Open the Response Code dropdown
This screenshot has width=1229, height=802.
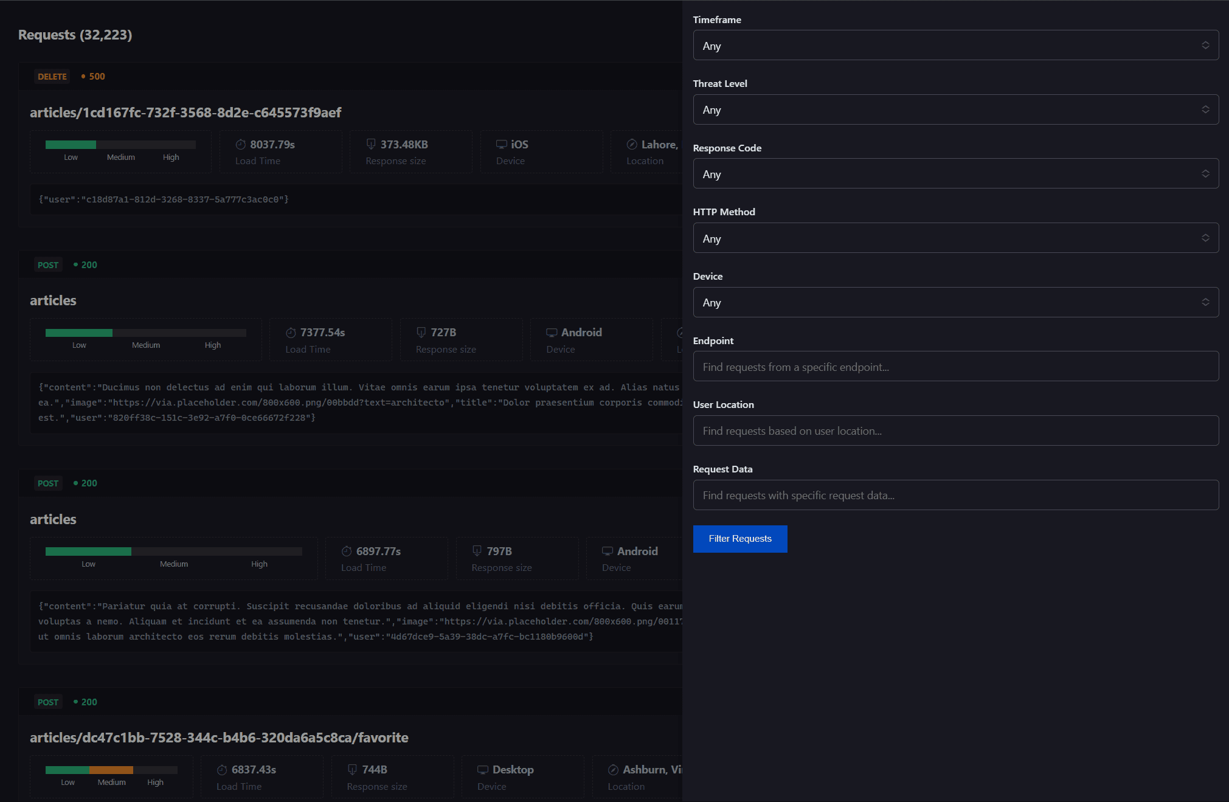coord(955,173)
